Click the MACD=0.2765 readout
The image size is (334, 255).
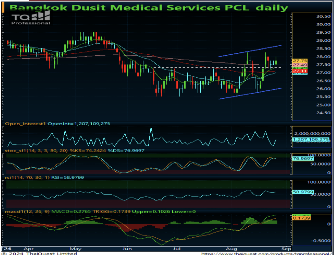click(71, 212)
